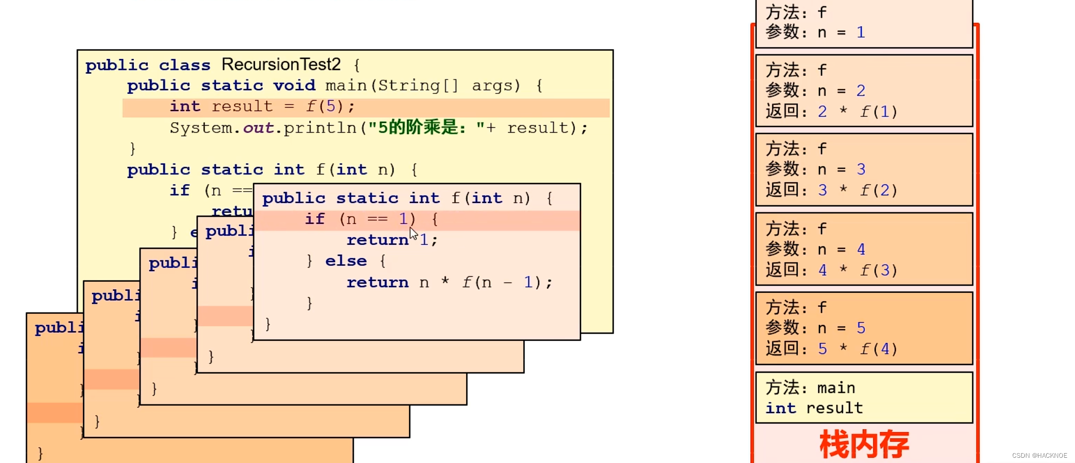Click the System.out.println statement line

378,127
